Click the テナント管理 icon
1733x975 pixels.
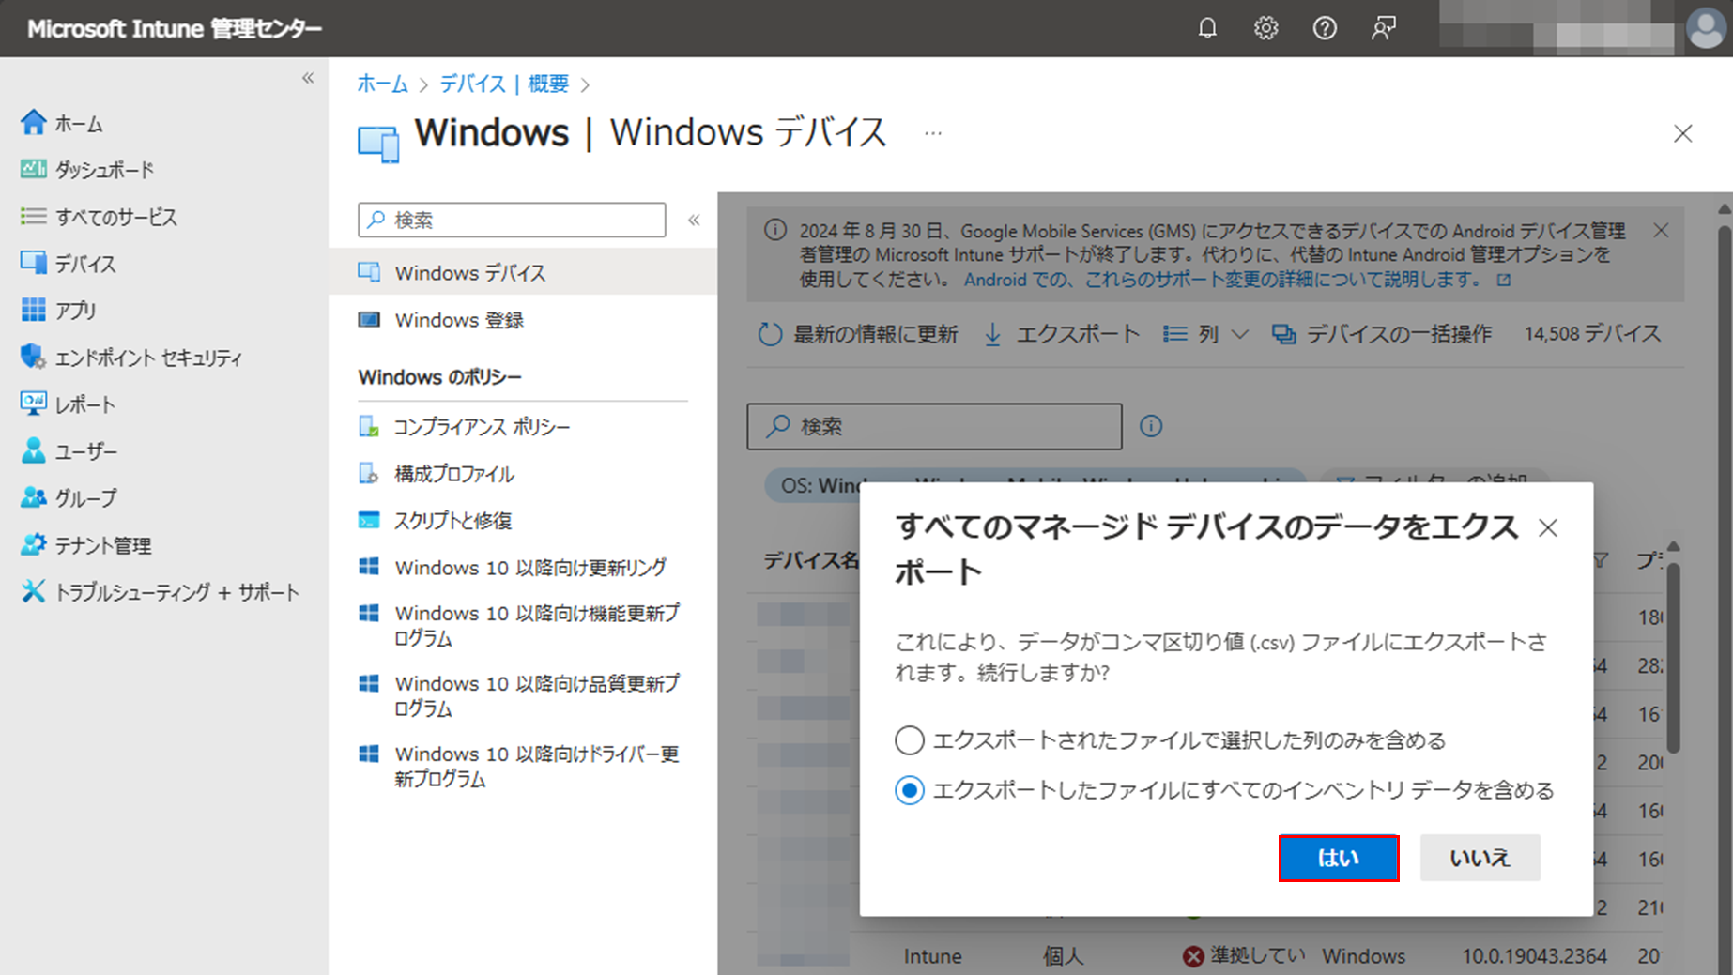(33, 544)
